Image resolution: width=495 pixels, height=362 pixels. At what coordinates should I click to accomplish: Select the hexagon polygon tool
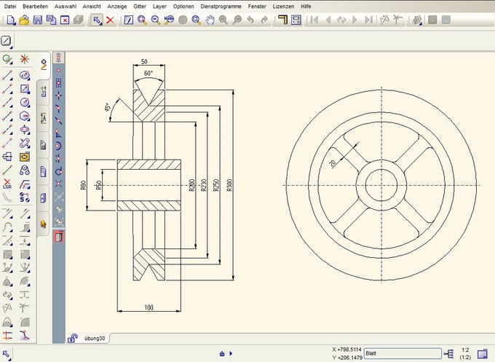click(25, 117)
